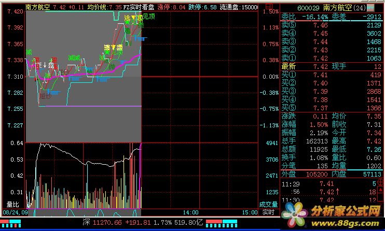This screenshot has height=231, width=385.
Task: Click the red grid icon above the percent axis
Action: point(269,6)
